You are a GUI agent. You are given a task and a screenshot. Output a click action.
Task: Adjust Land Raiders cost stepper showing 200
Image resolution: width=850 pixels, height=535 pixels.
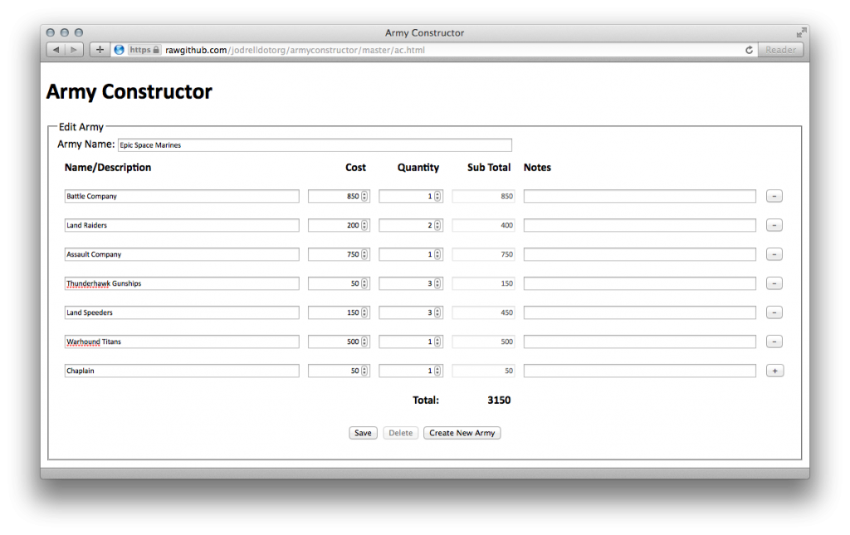pos(364,225)
